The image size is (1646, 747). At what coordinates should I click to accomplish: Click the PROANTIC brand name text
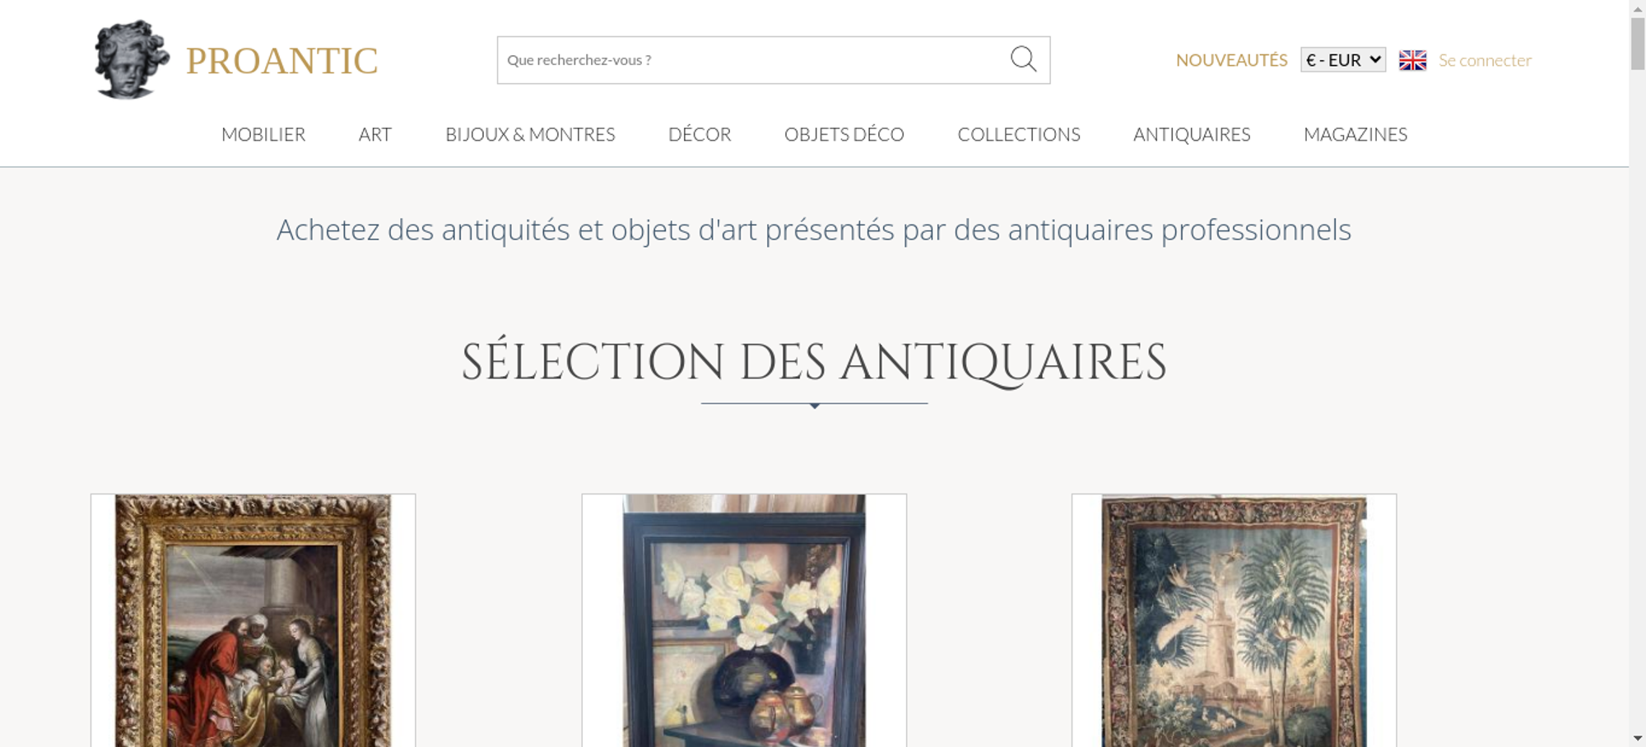(281, 61)
